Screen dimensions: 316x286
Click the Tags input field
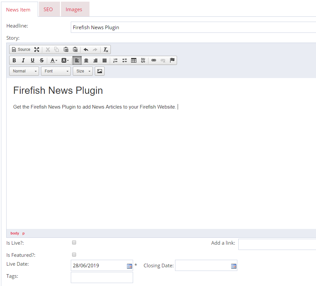pos(102,277)
